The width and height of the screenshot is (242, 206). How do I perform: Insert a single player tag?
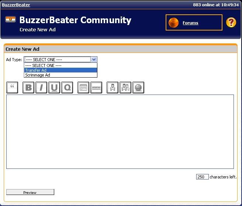(x=113, y=88)
